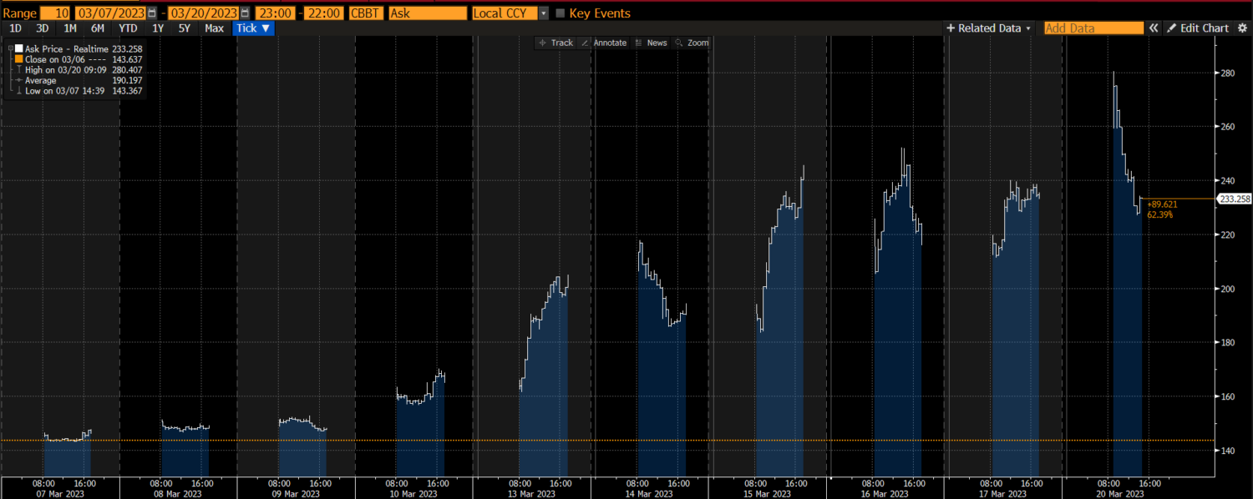Click the orange Close on 03/06 swatch
Screen dimensions: 1253x499
(19, 59)
